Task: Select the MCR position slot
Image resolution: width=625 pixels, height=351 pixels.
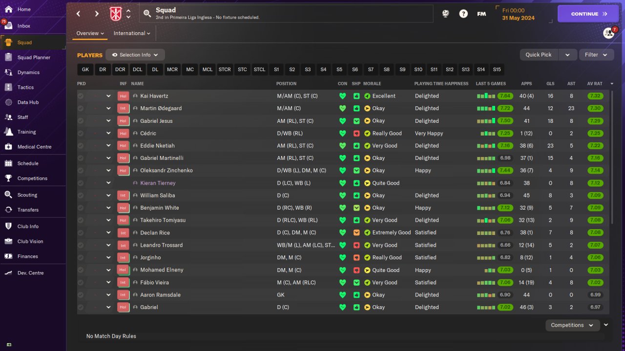Action: (x=172, y=70)
